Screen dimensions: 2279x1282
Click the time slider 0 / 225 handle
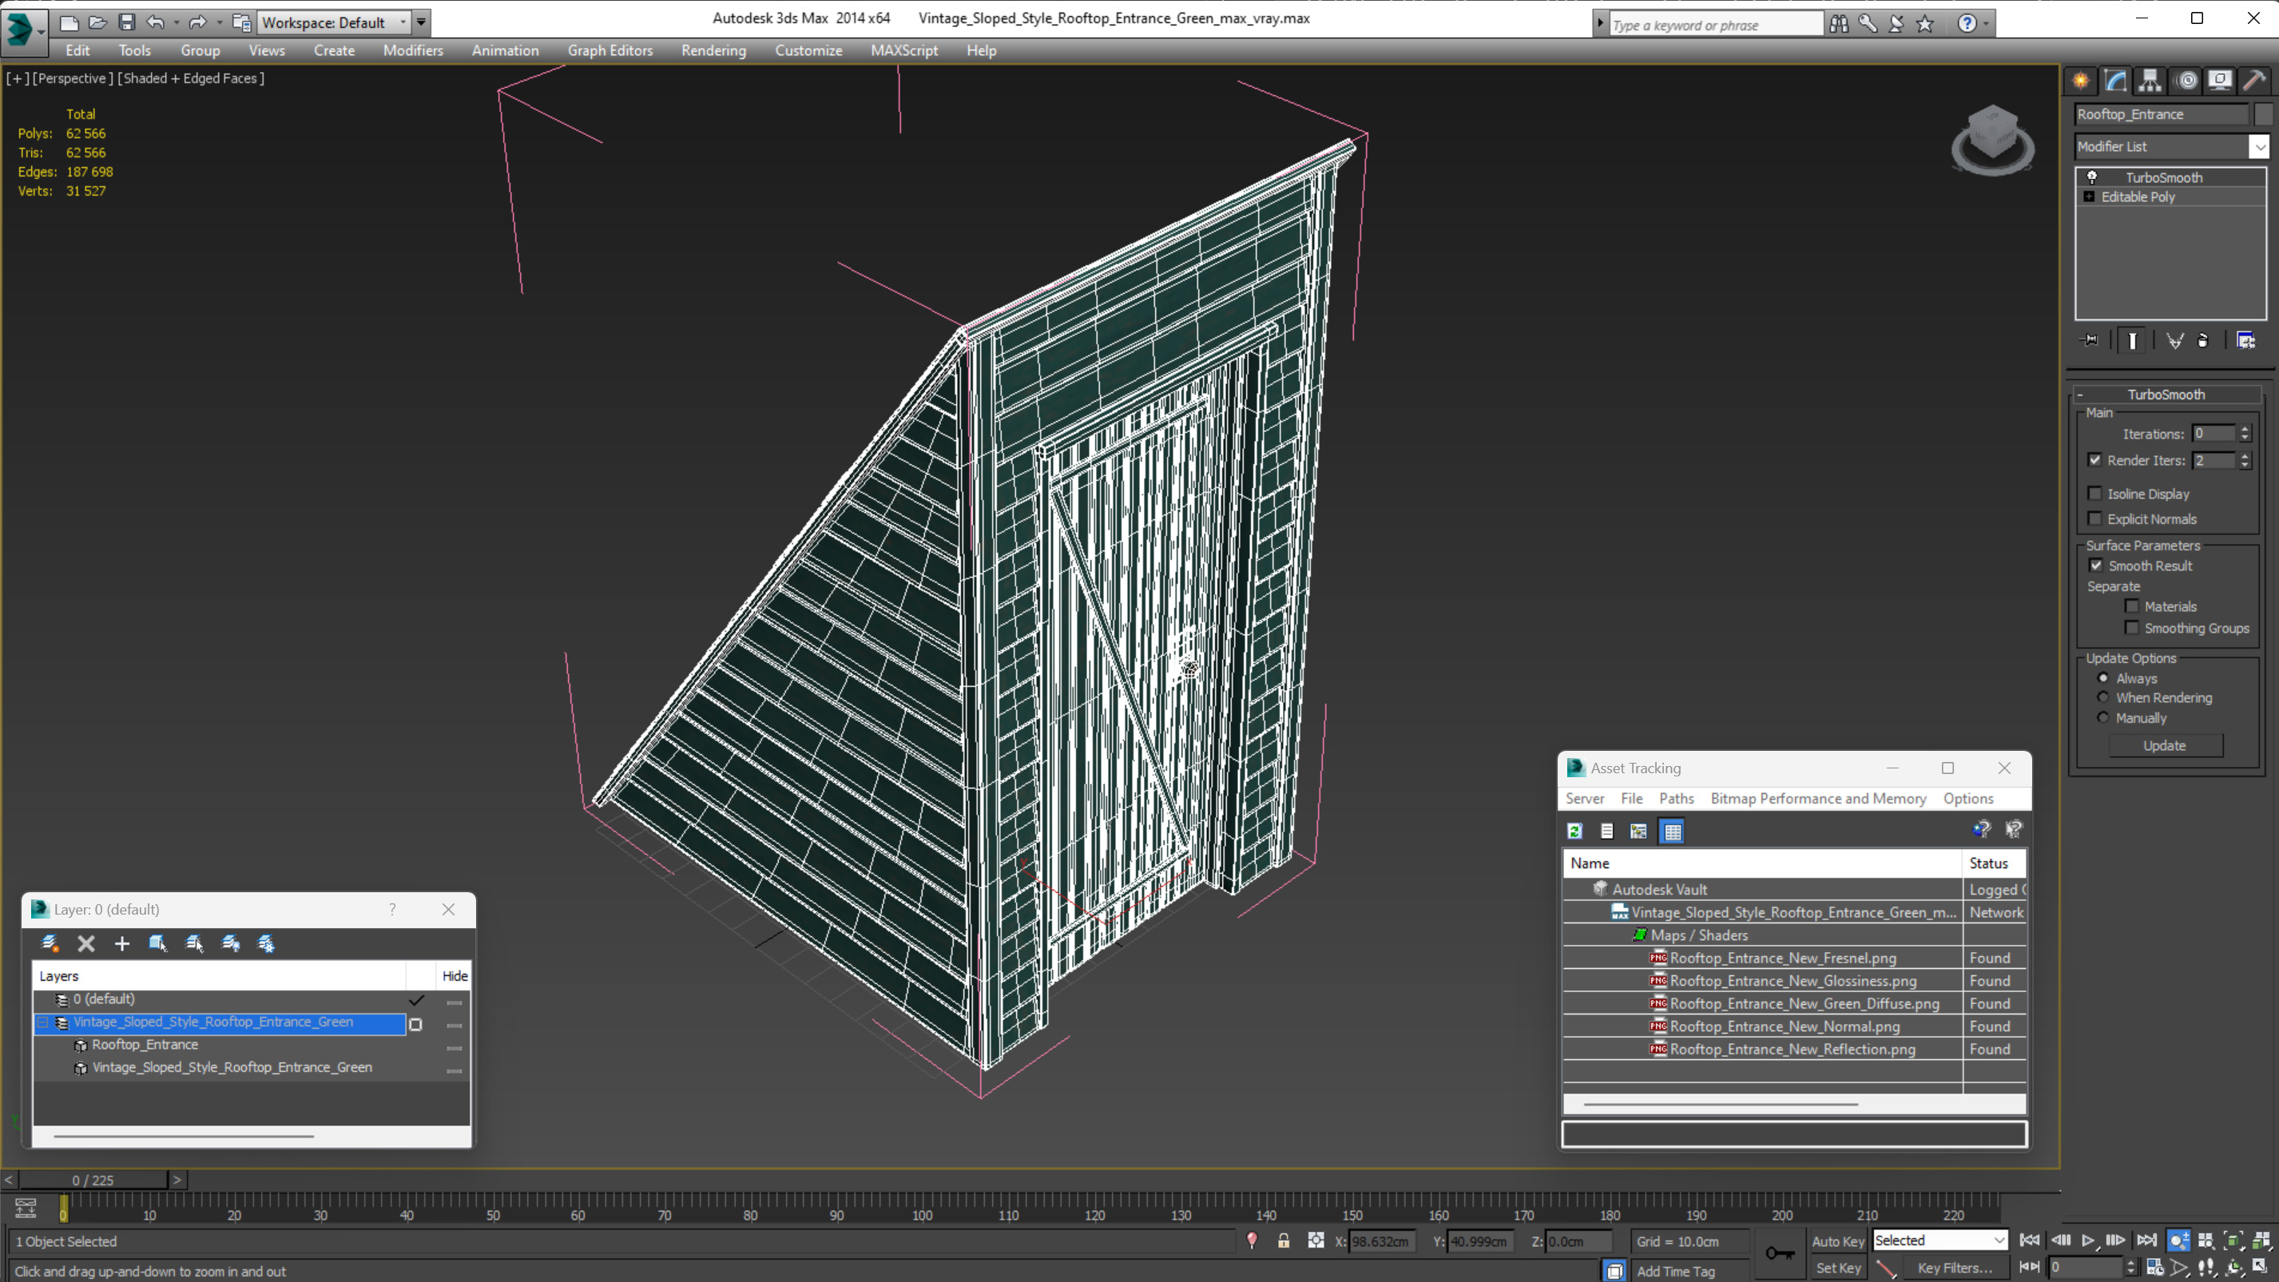click(x=93, y=1180)
